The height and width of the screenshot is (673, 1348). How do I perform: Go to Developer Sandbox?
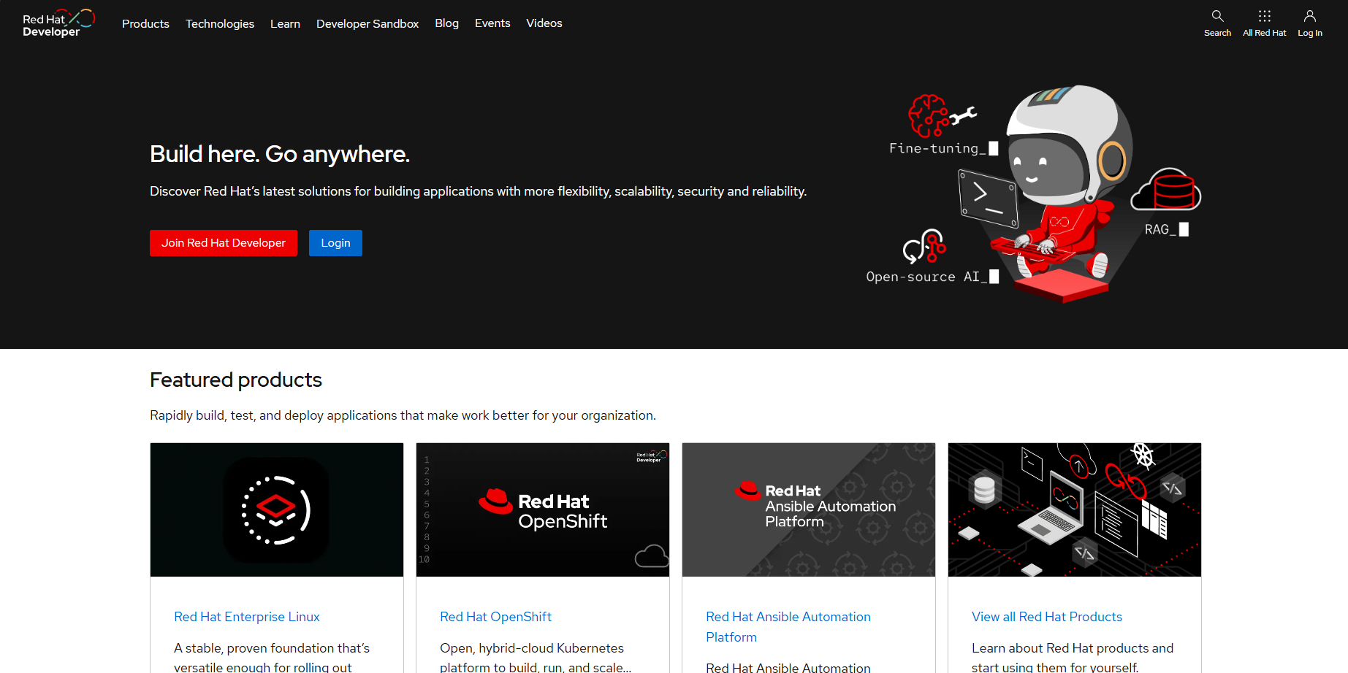point(368,23)
